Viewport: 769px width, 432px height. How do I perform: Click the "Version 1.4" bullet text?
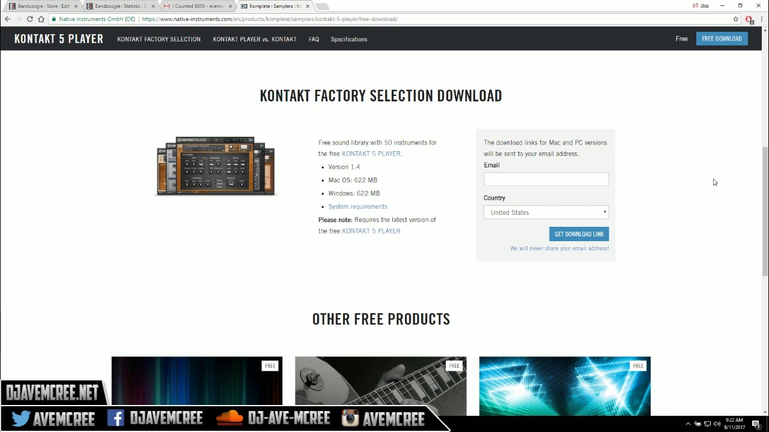pos(344,167)
